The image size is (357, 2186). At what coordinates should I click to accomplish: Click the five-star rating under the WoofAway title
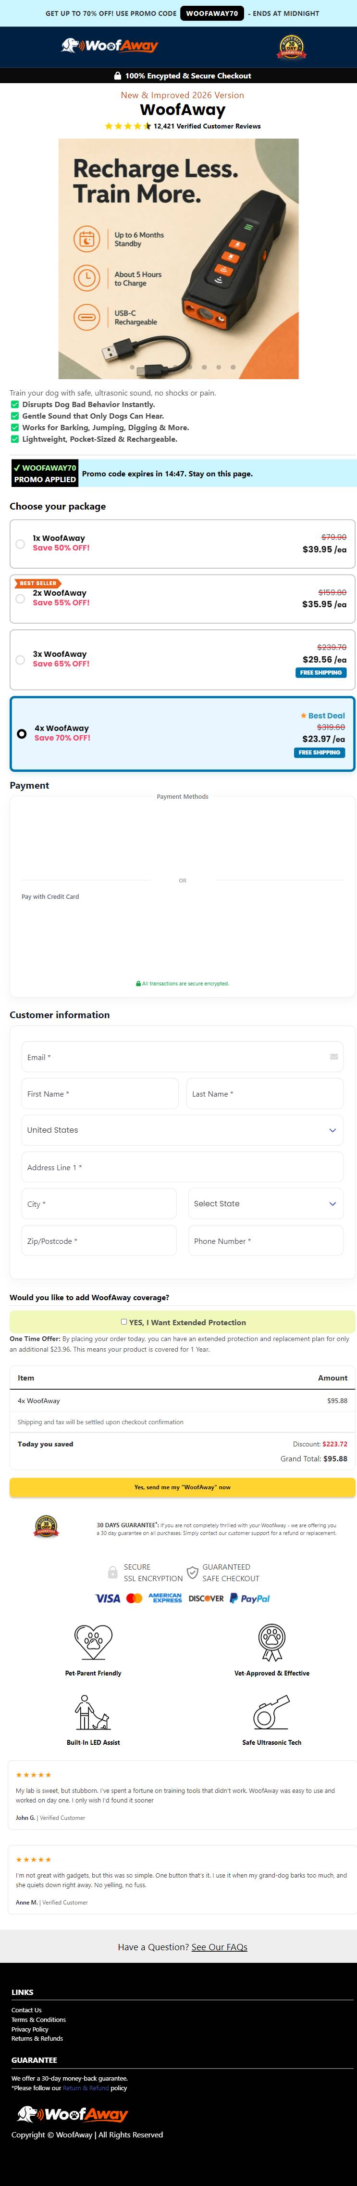point(127,126)
